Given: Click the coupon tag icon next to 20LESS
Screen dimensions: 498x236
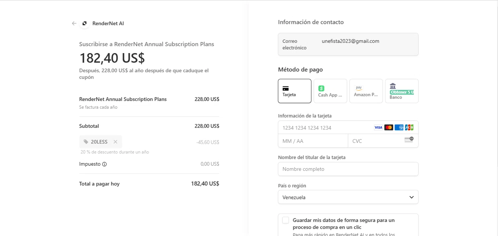Looking at the screenshot, I should coord(86,142).
